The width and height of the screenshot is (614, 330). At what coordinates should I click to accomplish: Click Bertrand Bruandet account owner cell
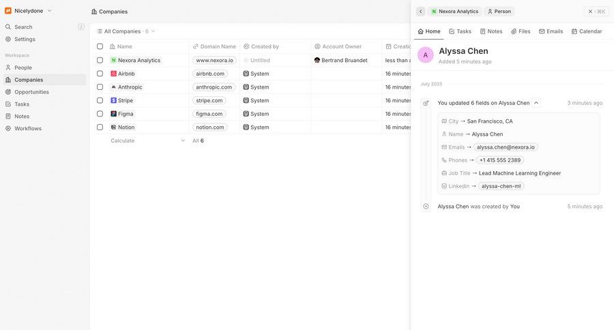[346, 60]
